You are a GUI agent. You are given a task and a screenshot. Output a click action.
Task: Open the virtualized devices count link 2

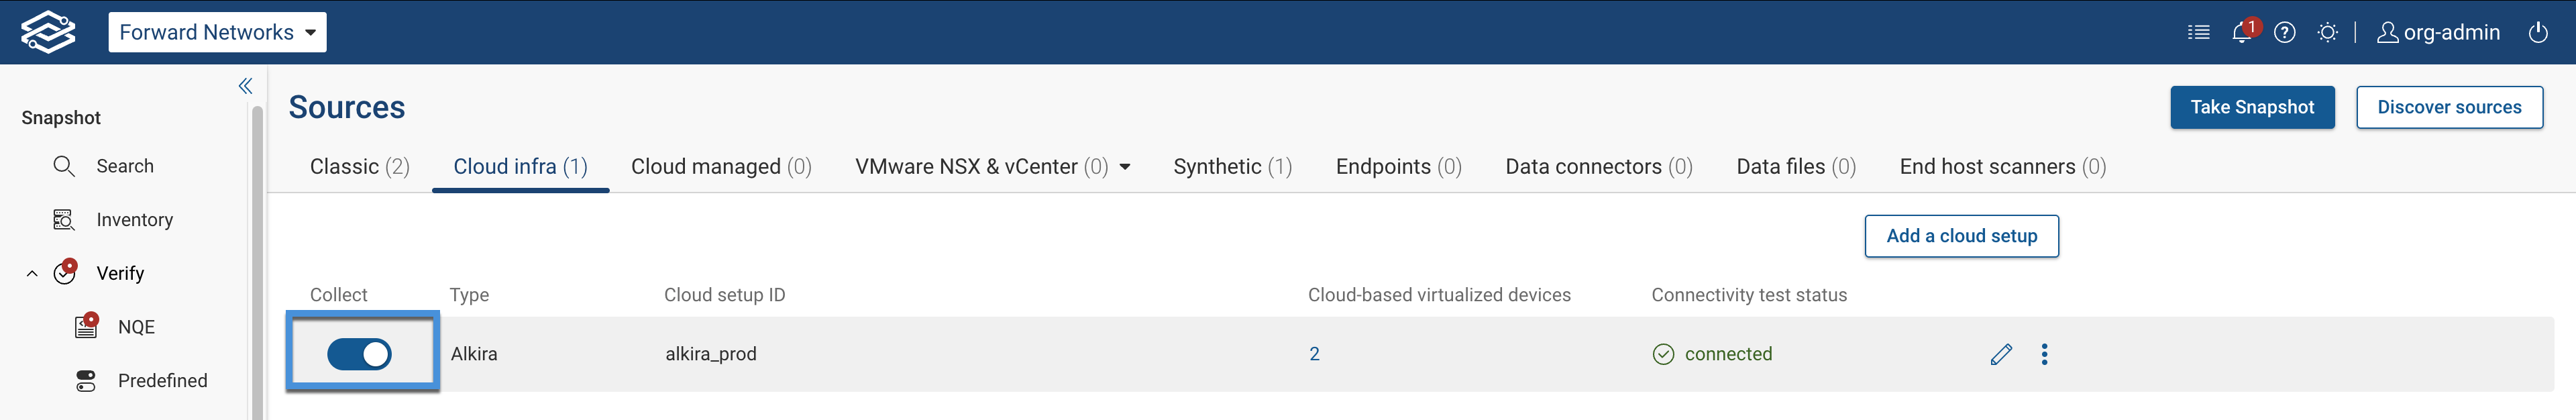click(x=1314, y=354)
